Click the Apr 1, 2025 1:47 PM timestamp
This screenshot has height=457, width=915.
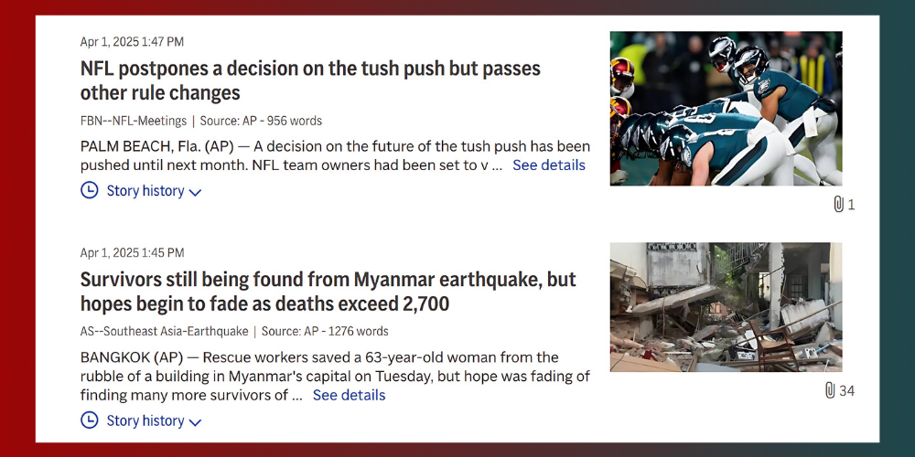[132, 42]
